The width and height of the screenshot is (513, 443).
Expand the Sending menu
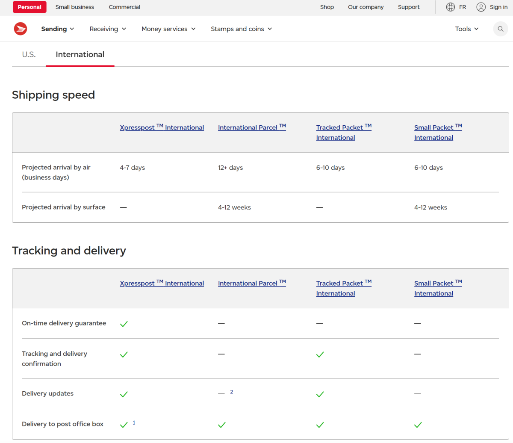[x=58, y=29]
